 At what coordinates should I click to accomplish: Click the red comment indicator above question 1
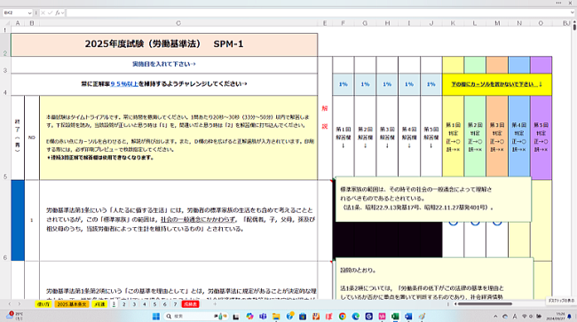[331, 181]
